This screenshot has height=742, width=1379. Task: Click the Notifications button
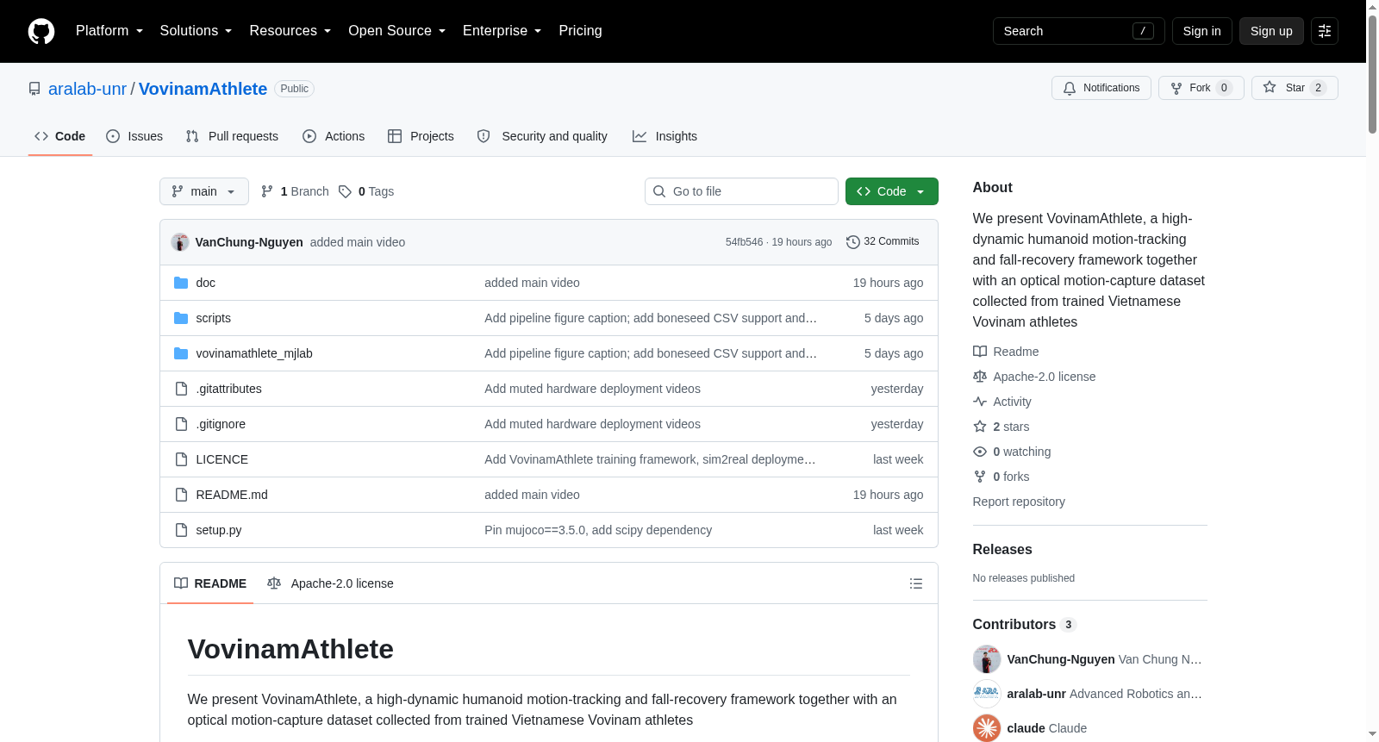1101,88
